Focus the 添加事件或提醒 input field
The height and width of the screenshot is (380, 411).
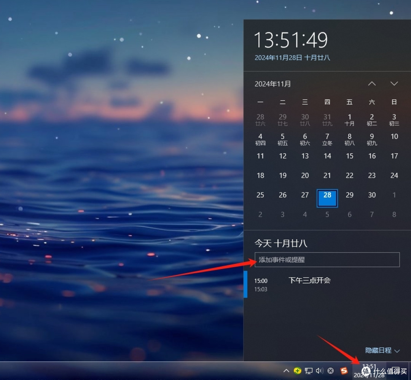(327, 260)
